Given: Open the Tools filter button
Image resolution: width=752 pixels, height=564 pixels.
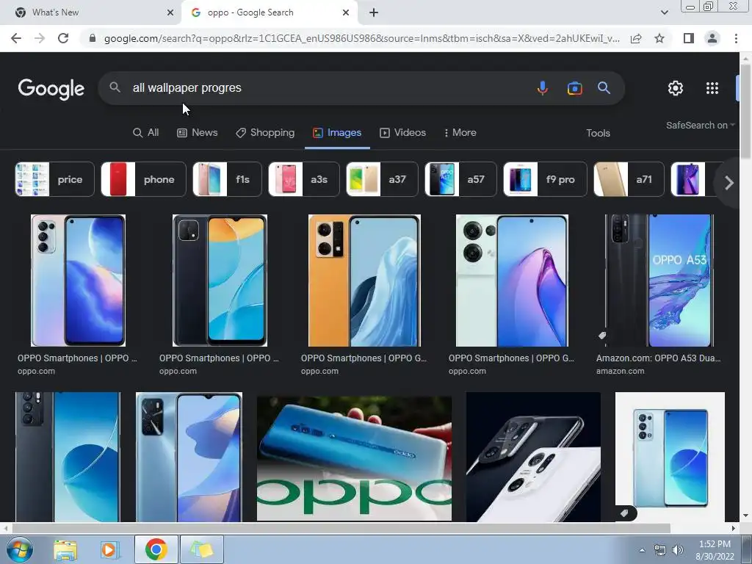Looking at the screenshot, I should (x=598, y=134).
